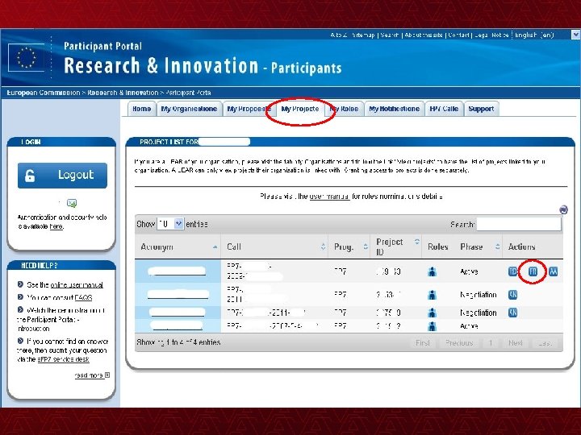Open the user manual link for roles nominations

pyautogui.click(x=329, y=197)
